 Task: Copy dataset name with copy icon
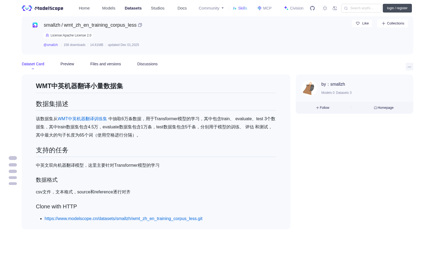click(x=140, y=25)
